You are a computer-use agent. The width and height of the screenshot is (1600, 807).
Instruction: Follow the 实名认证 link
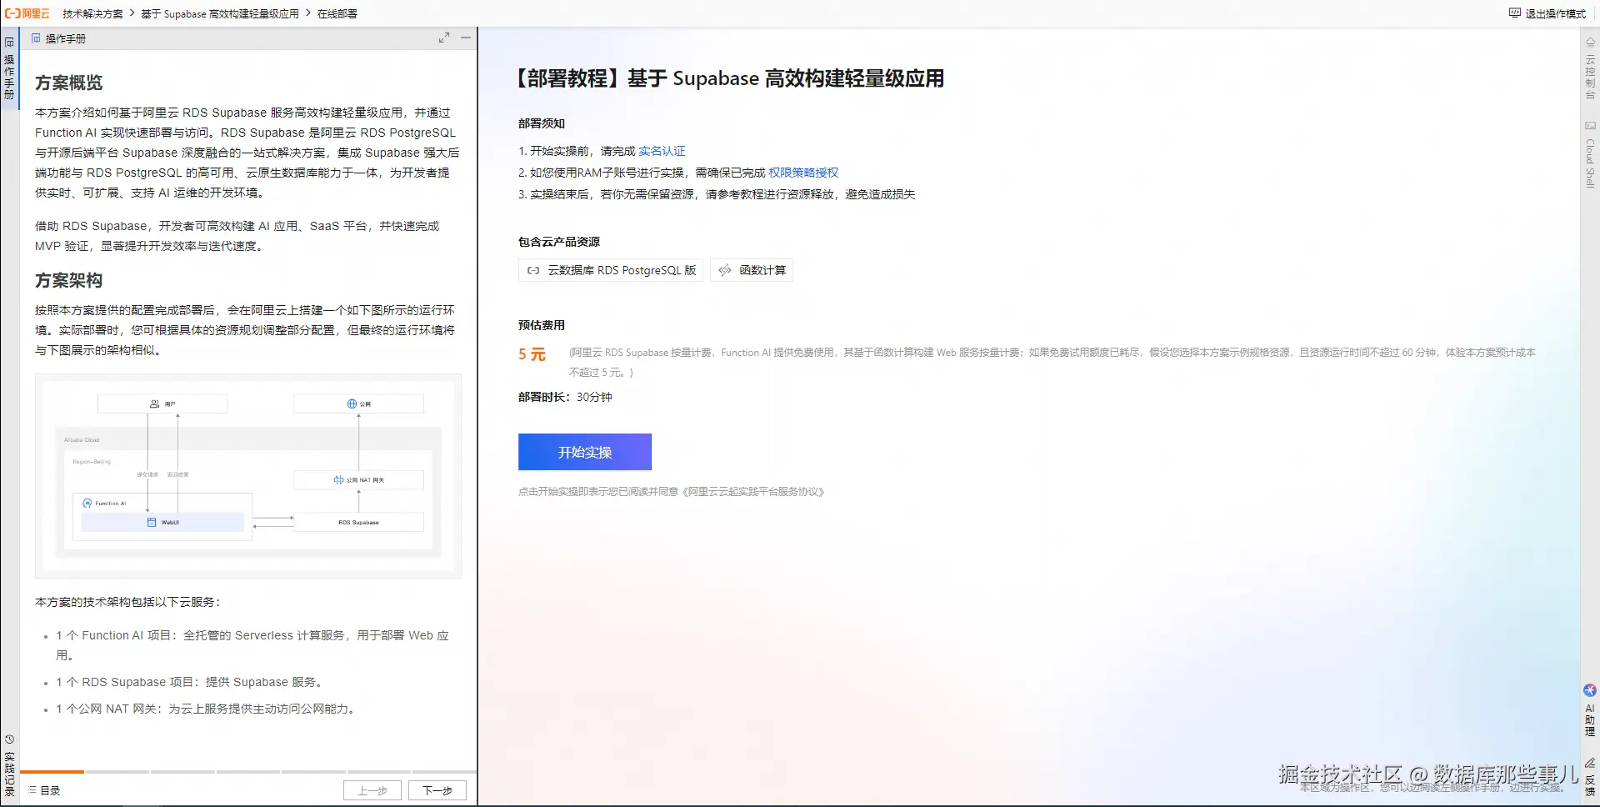662,151
